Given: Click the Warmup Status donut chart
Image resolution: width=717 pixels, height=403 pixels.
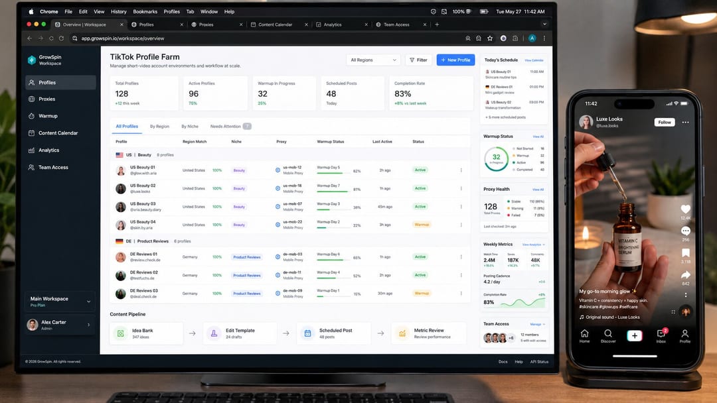Looking at the screenshot, I should (x=496, y=159).
